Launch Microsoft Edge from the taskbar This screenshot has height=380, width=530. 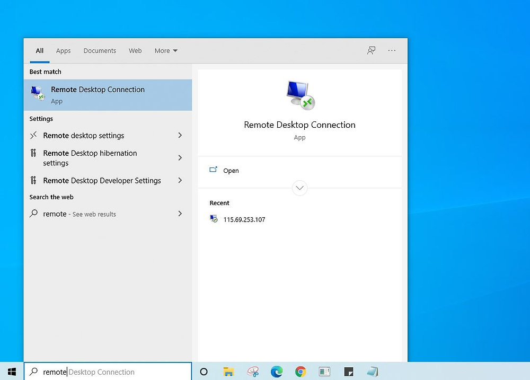[x=277, y=372]
